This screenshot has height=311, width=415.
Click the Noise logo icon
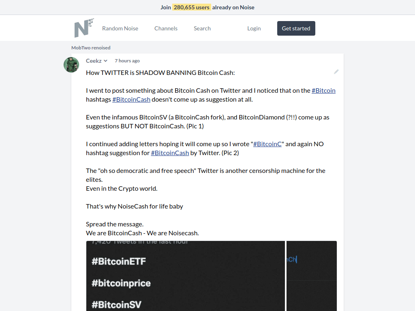84,28
